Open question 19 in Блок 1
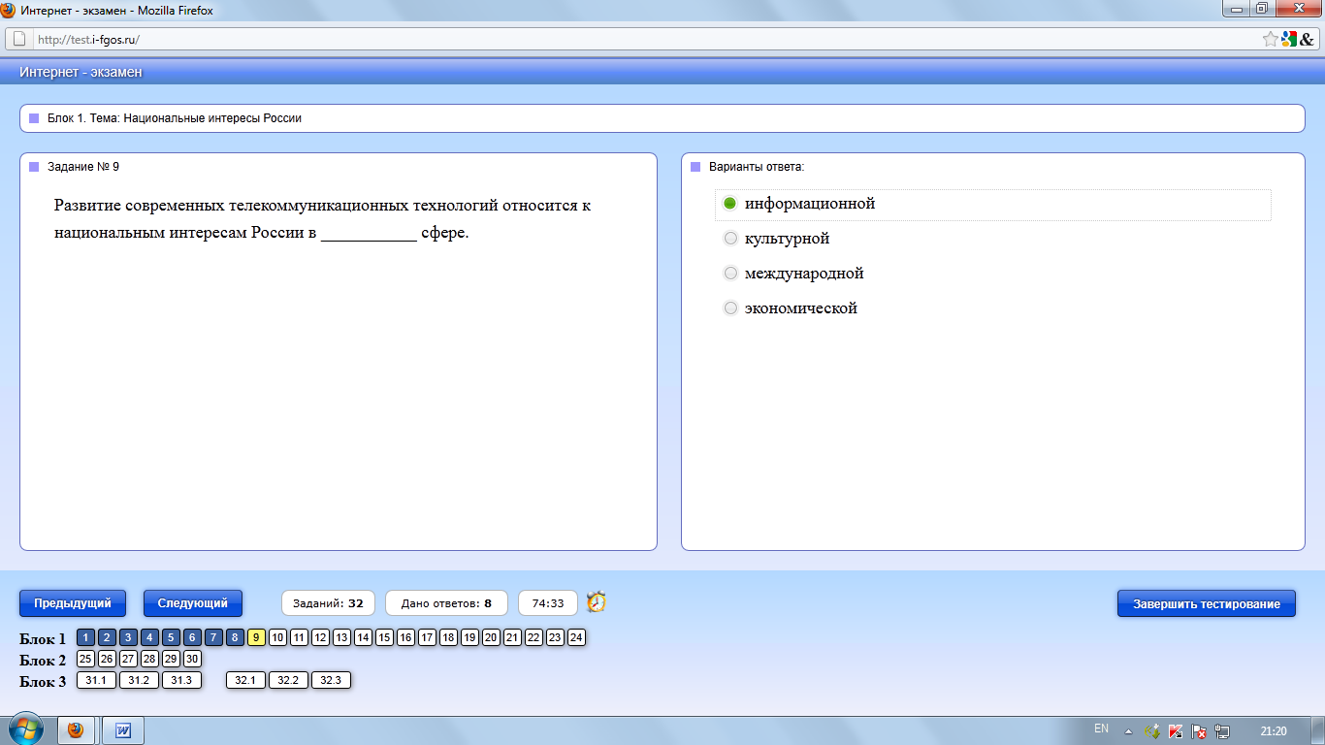The height and width of the screenshot is (745, 1325). 469,637
